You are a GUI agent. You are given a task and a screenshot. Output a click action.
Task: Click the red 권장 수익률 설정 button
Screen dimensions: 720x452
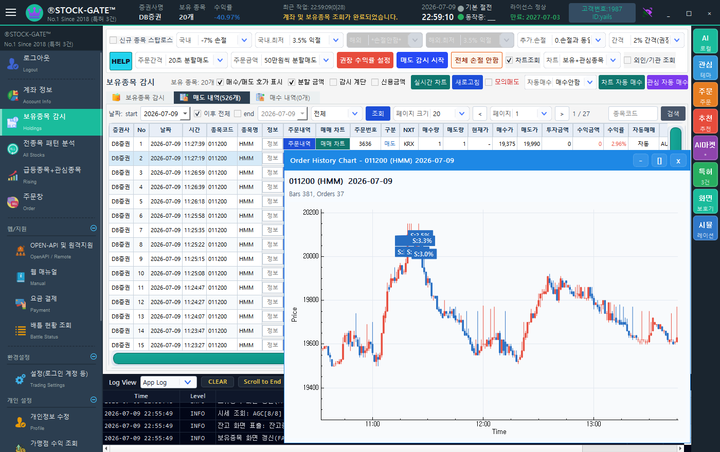365,60
